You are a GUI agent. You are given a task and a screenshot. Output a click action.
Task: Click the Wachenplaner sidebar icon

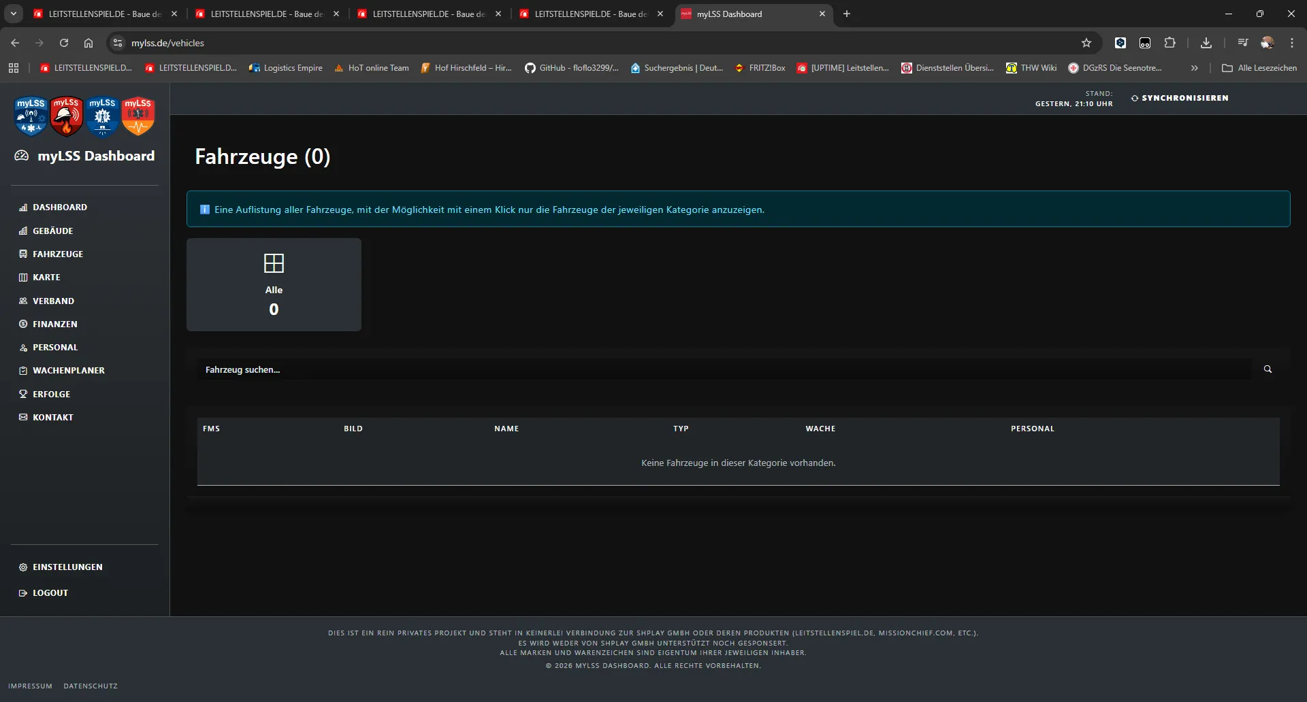pos(23,371)
